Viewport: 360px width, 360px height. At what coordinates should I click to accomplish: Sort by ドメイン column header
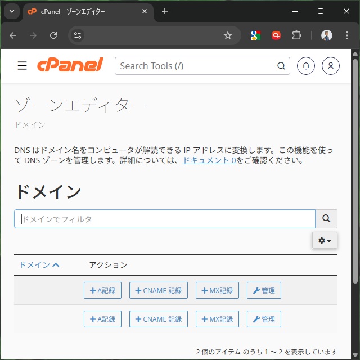(x=39, y=265)
